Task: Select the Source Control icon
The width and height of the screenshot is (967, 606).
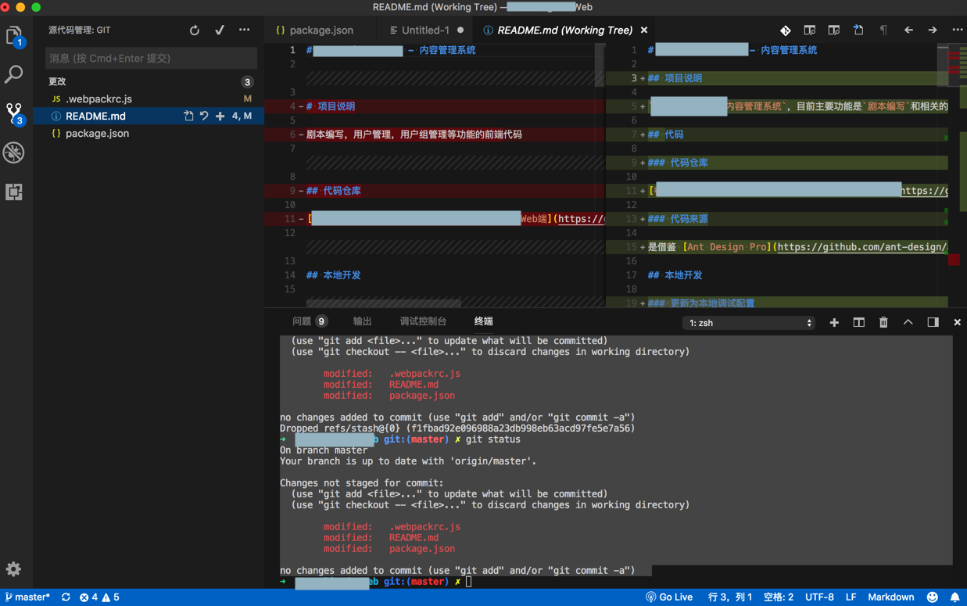Action: pyautogui.click(x=13, y=113)
